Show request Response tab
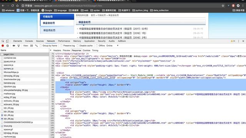 [76, 50]
